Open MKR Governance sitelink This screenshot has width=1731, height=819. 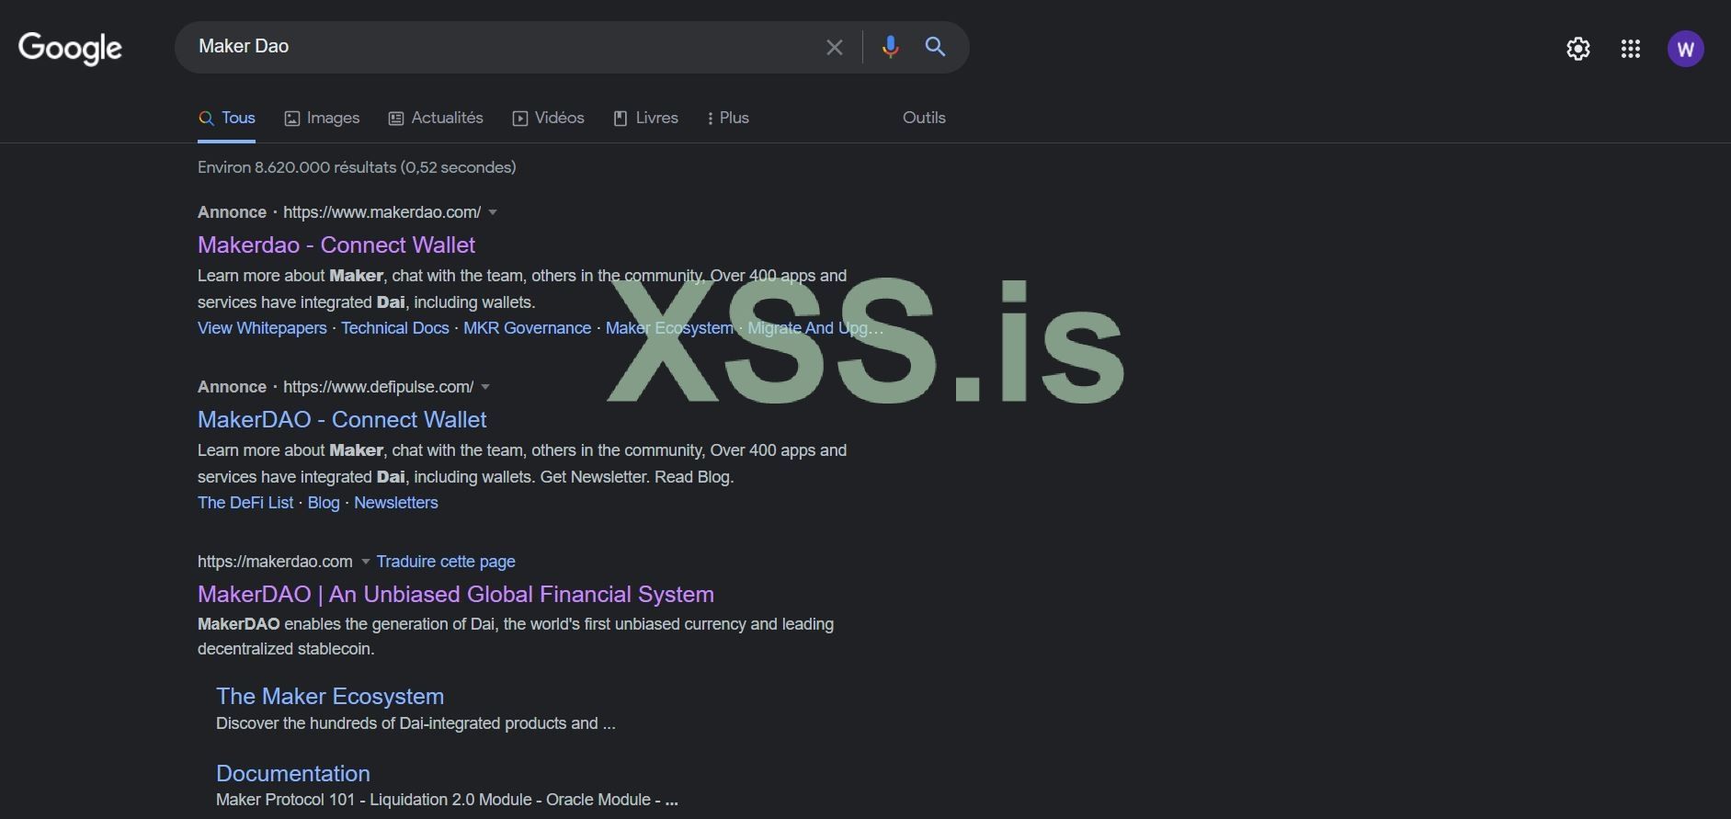[x=527, y=328]
